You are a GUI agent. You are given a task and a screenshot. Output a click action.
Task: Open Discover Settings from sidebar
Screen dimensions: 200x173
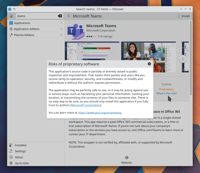pyautogui.click(x=20, y=151)
